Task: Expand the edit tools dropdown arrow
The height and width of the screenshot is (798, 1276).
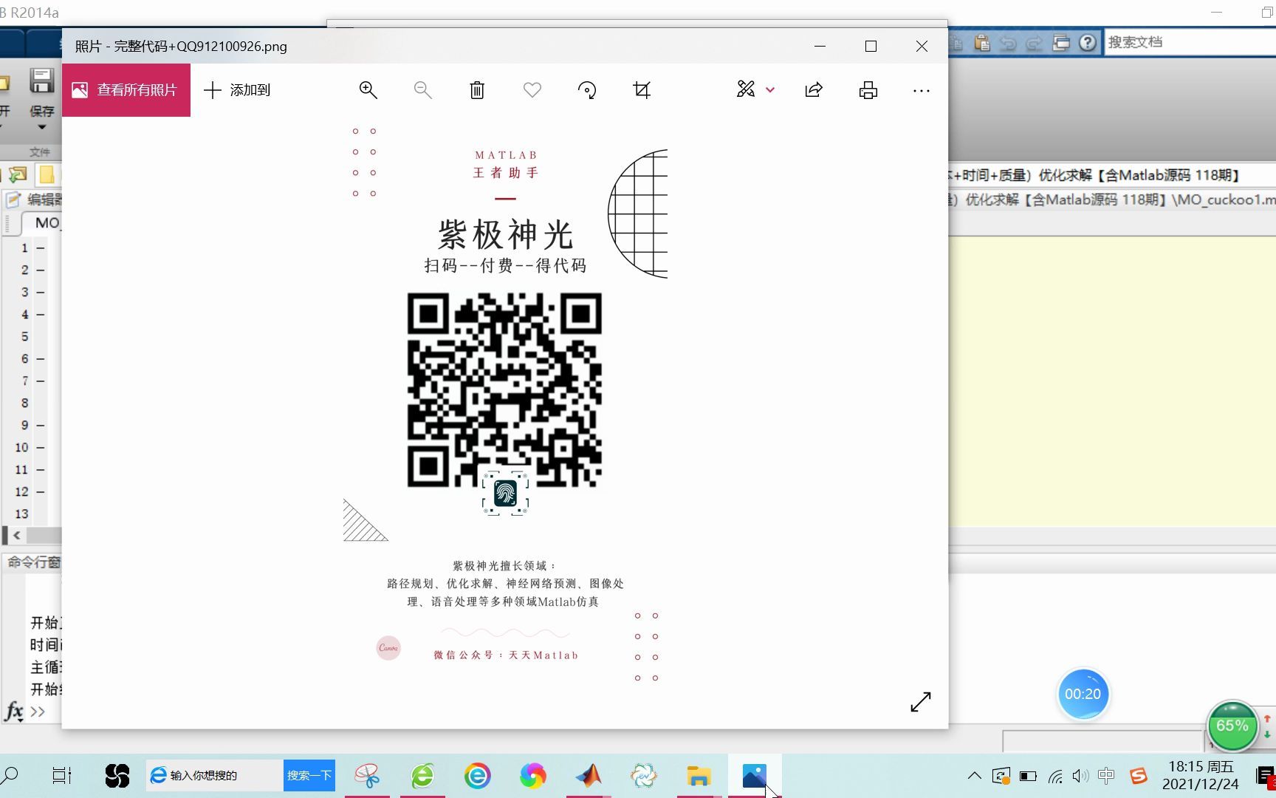Action: pos(770,90)
